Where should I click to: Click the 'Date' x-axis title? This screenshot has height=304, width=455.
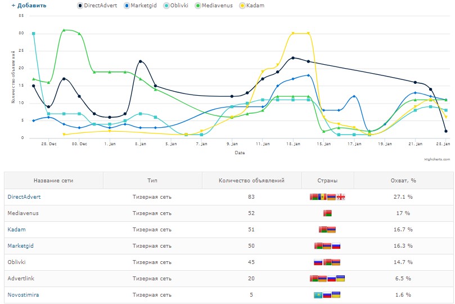(240, 153)
